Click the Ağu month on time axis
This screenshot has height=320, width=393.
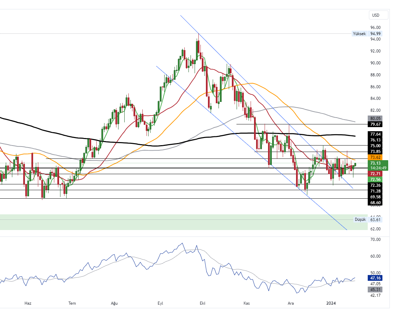pos(114,303)
